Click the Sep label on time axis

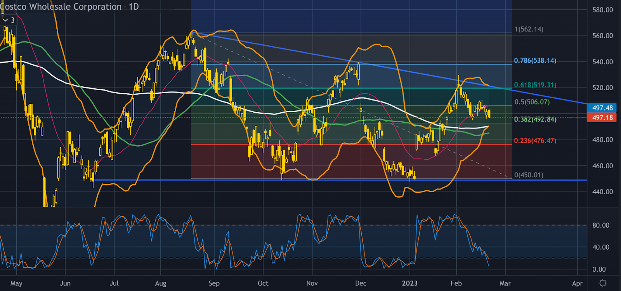(214, 283)
